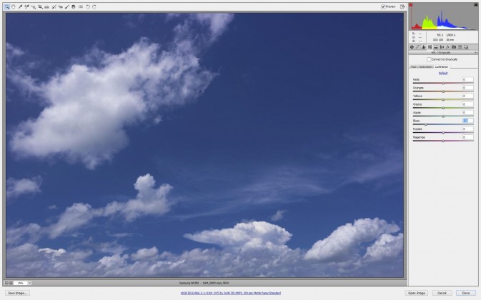Rotate image 90° clockwise

click(x=94, y=6)
